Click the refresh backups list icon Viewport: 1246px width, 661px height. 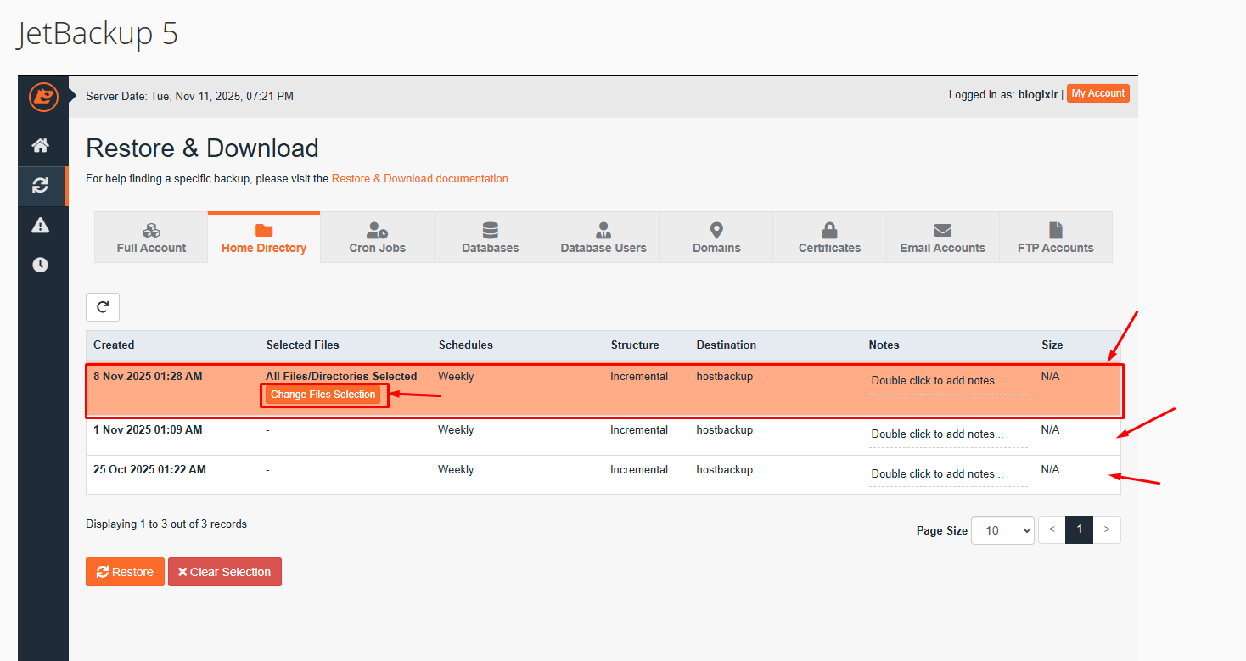click(x=103, y=307)
